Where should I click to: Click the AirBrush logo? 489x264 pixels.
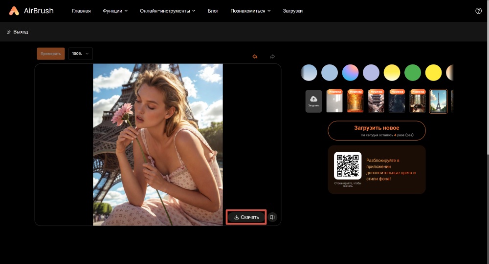coord(31,11)
